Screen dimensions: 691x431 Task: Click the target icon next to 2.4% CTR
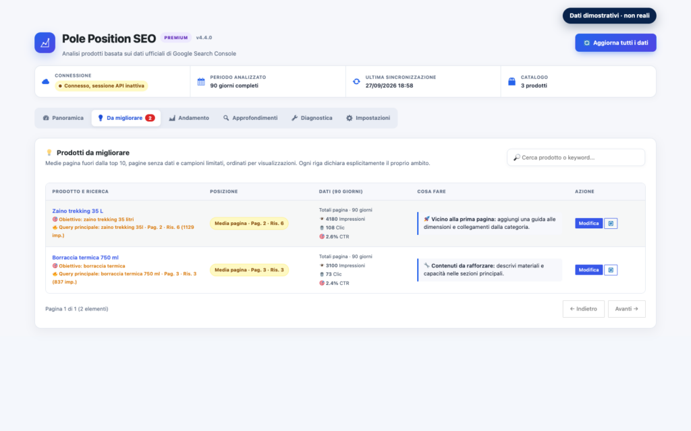click(322, 284)
